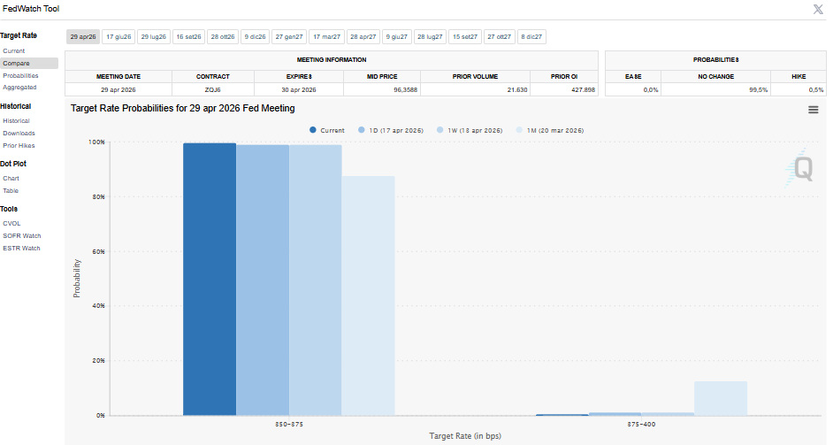The image size is (833, 445).
Task: Click the Q watermark logo on chart
Action: (x=802, y=168)
